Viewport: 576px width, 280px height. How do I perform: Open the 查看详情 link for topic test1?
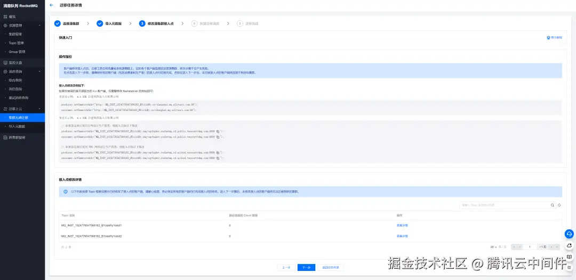pos(402,225)
